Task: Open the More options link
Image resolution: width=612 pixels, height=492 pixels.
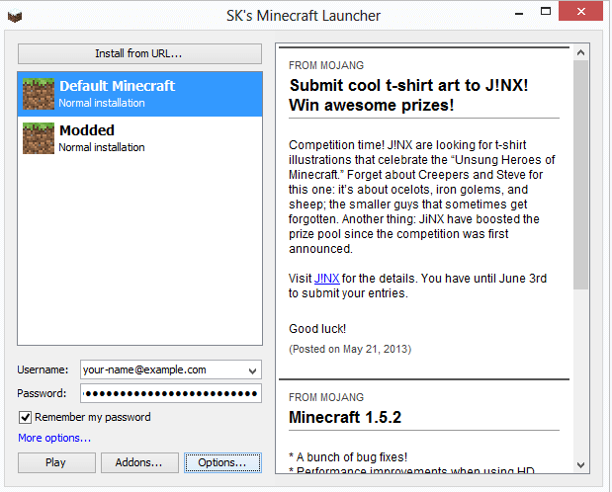Action: [54, 439]
